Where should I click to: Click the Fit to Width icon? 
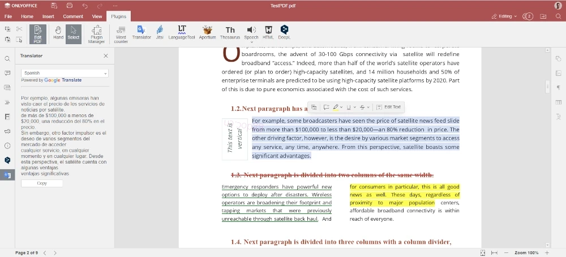[x=495, y=253]
